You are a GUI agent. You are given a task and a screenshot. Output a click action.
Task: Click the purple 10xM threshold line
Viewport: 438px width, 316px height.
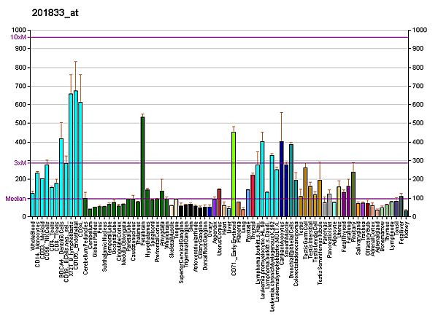click(219, 37)
